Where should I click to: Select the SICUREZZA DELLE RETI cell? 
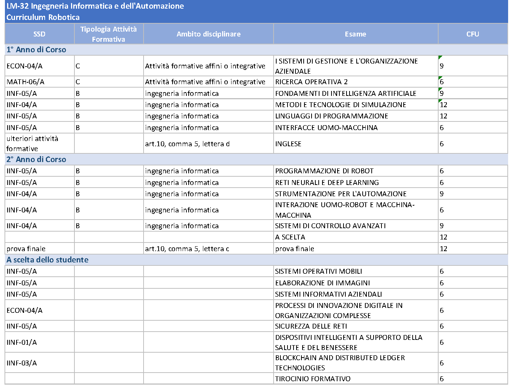[356, 326]
